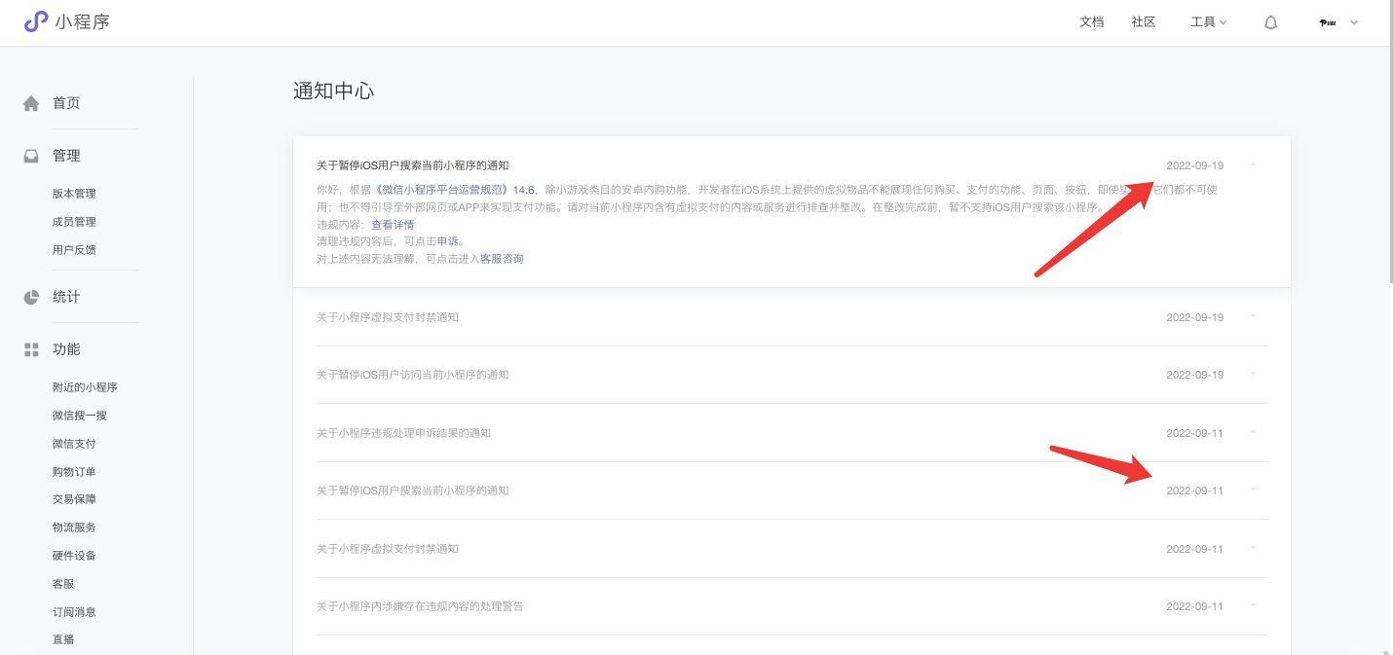The height and width of the screenshot is (655, 1393).
Task: Open 微信支付 in the sidebar
Action: 74,444
